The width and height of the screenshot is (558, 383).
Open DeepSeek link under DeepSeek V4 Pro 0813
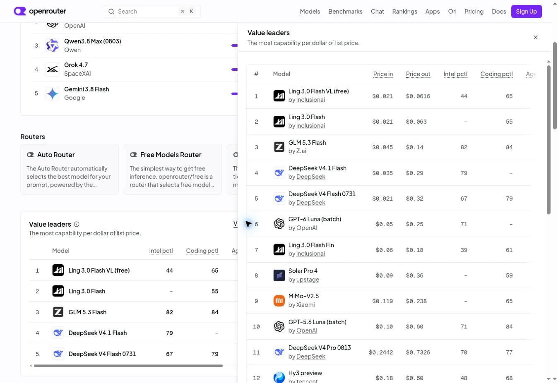point(311,357)
